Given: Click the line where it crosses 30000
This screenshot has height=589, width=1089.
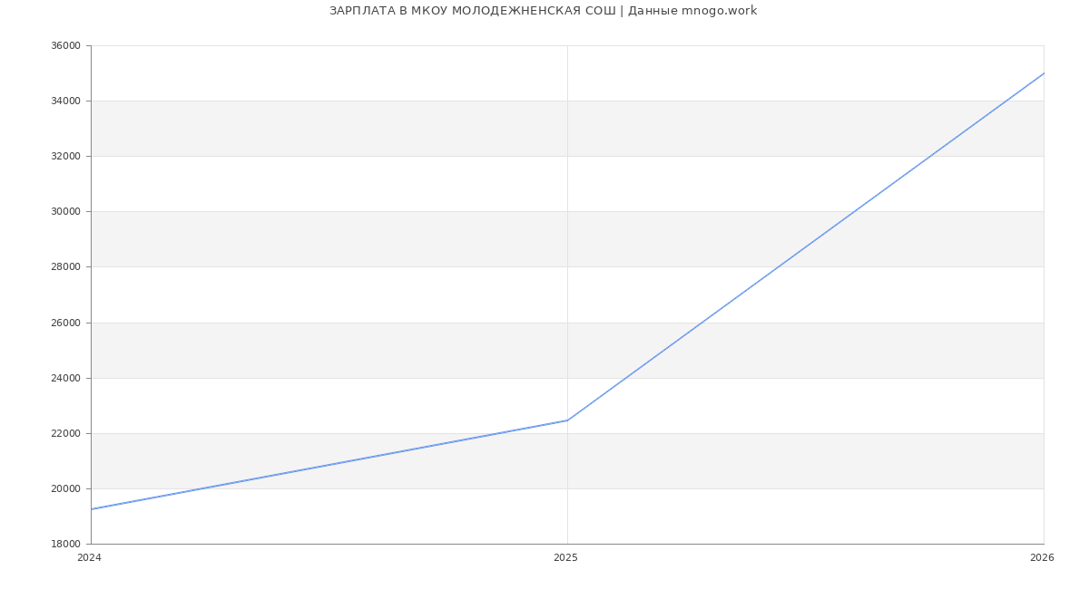Looking at the screenshot, I should point(854,211).
